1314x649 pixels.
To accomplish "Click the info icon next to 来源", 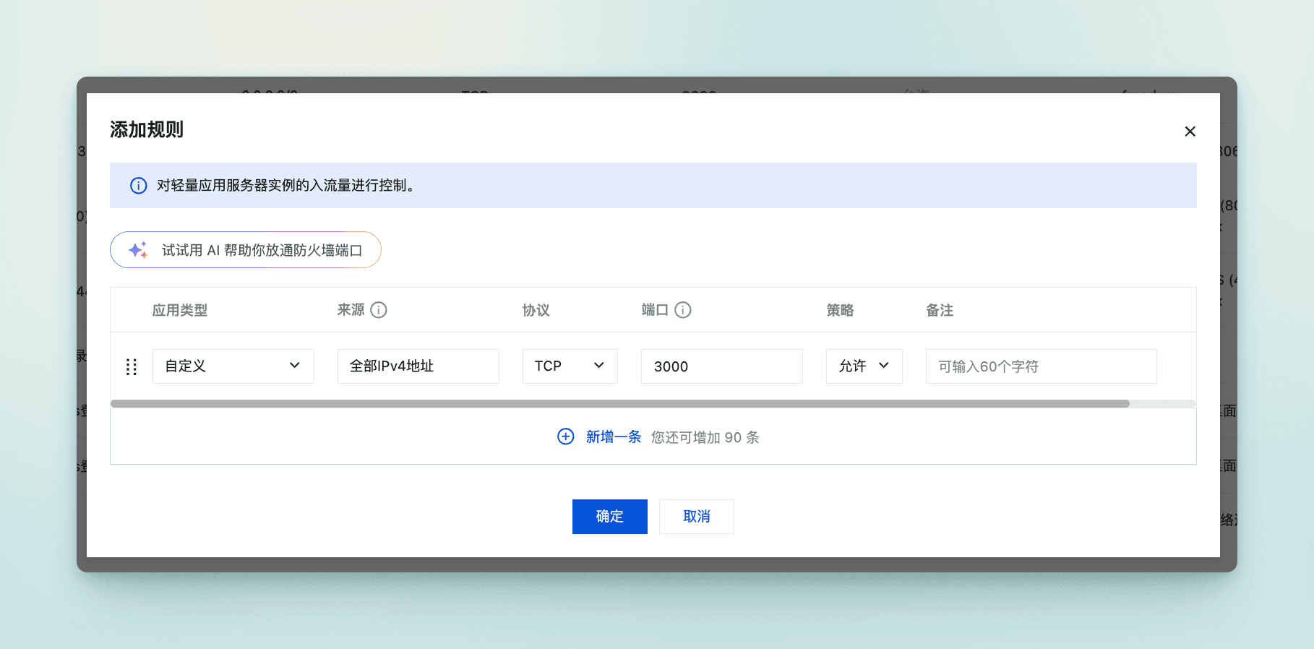I will pyautogui.click(x=379, y=310).
